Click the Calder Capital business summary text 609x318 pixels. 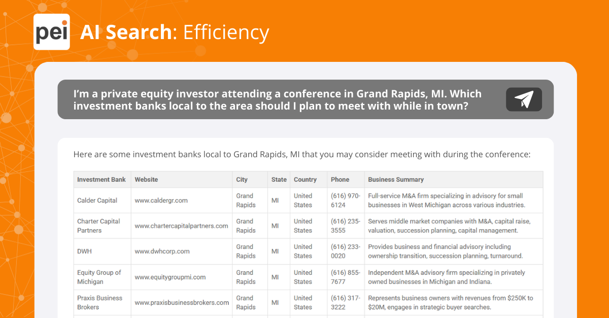pyautogui.click(x=447, y=200)
